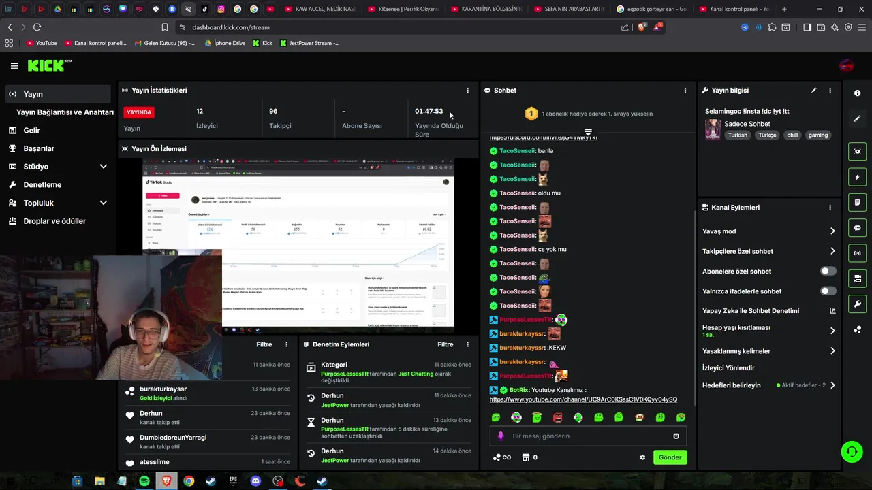Viewport: 872px width, 490px height.
Task: Click the red angry face emote
Action: coord(557,417)
